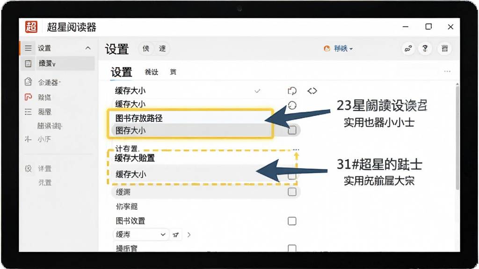The image size is (479, 269).
Task: Click the vertical scrollbar of settings list
Action: tap(457, 137)
